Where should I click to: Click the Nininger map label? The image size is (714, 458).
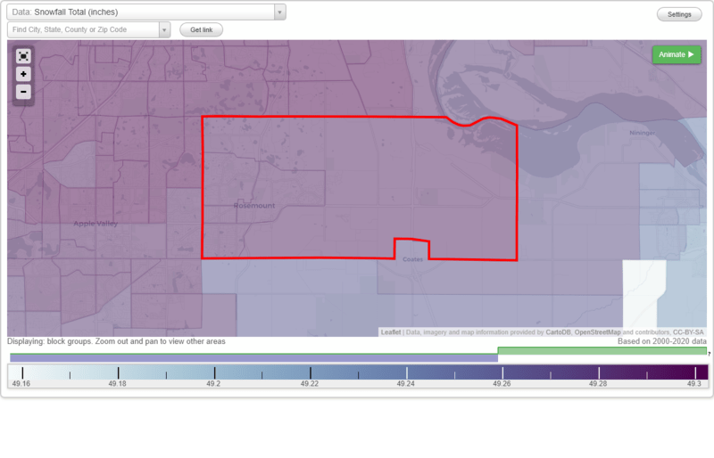[643, 133]
